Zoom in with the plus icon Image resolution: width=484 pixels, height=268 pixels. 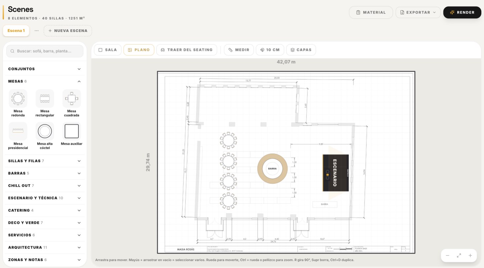pos(470,255)
